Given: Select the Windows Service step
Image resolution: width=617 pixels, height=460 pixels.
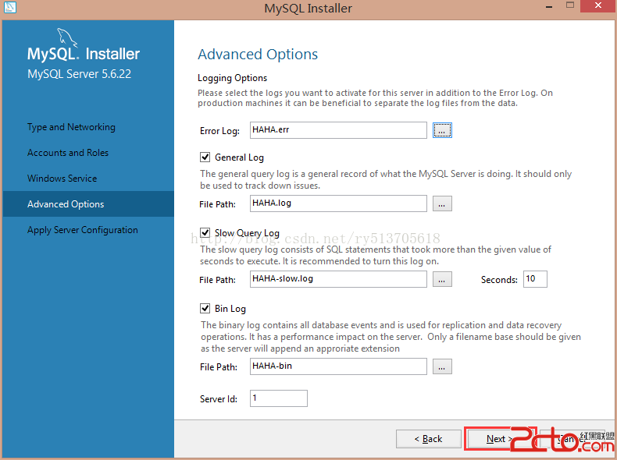Looking at the screenshot, I should click(62, 179).
